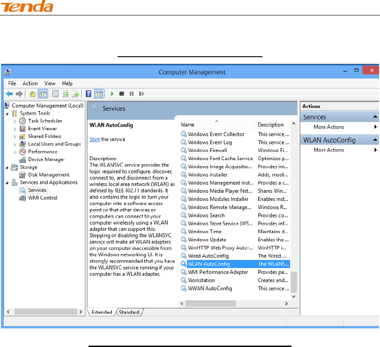The width and height of the screenshot is (380, 347).
Task: Collapse Services and Applications tree node
Action: click(7, 183)
